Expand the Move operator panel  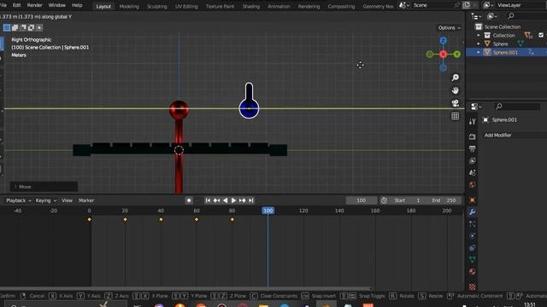point(44,187)
